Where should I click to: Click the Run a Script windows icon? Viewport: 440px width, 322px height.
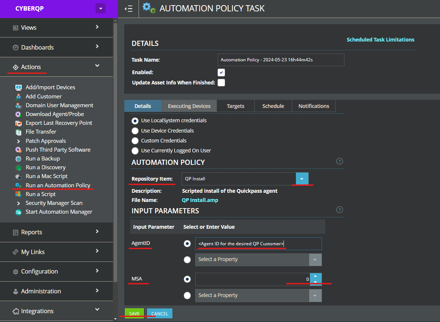pyautogui.click(x=18, y=194)
